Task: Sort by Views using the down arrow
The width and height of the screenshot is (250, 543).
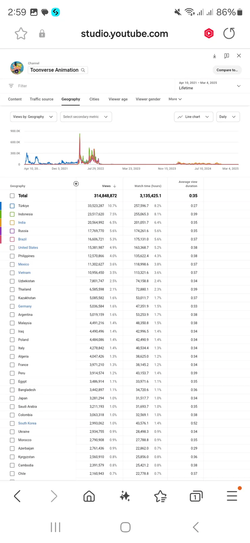Action: coord(114,186)
